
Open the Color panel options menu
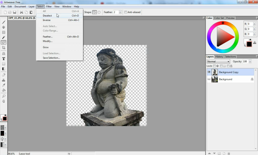click(256, 18)
